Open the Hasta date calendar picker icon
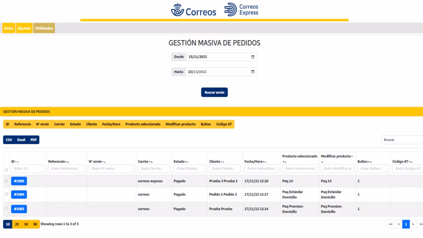Screen dimensions: 423x238 pos(253,72)
